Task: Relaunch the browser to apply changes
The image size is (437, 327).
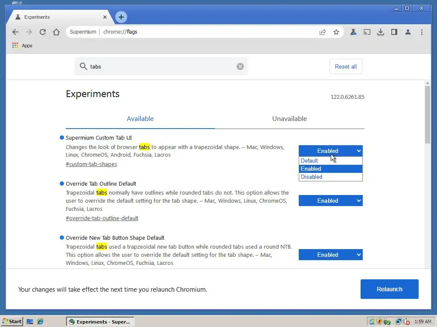Action: (x=389, y=289)
